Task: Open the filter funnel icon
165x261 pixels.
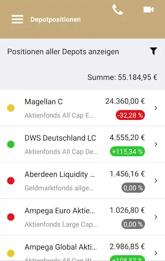Action: (154, 51)
